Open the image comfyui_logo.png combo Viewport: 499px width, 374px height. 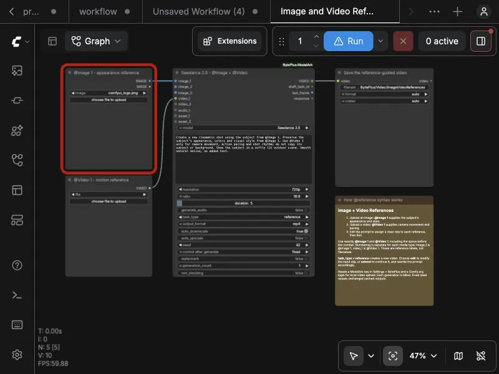[109, 93]
